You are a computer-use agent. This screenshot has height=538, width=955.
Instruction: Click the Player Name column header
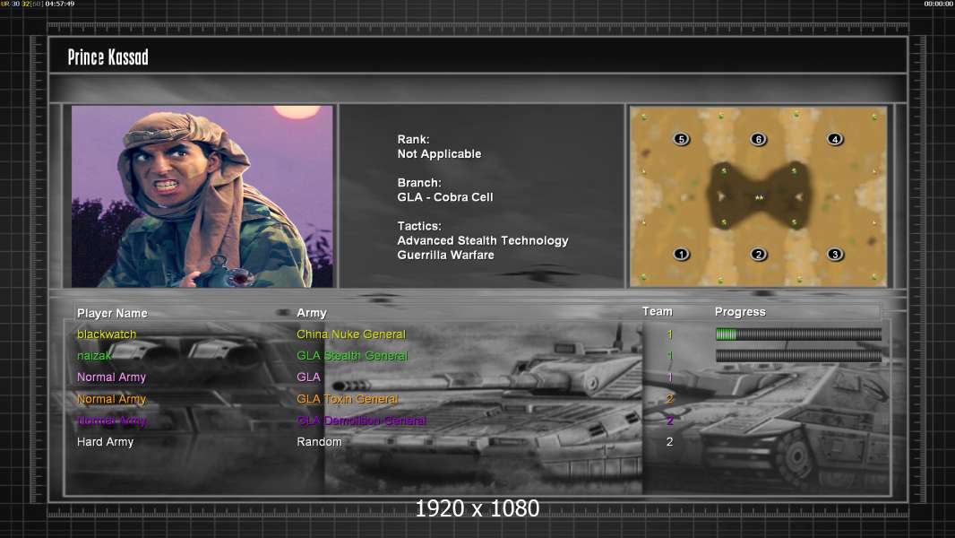coord(112,313)
